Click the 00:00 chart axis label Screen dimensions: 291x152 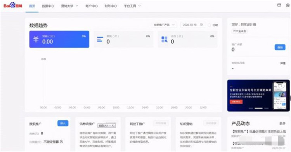pyautogui.click(x=43, y=108)
